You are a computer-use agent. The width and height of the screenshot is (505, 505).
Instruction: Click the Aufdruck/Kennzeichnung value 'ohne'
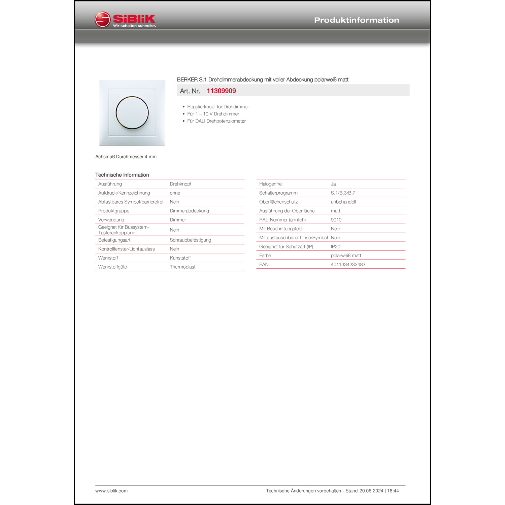click(x=175, y=193)
